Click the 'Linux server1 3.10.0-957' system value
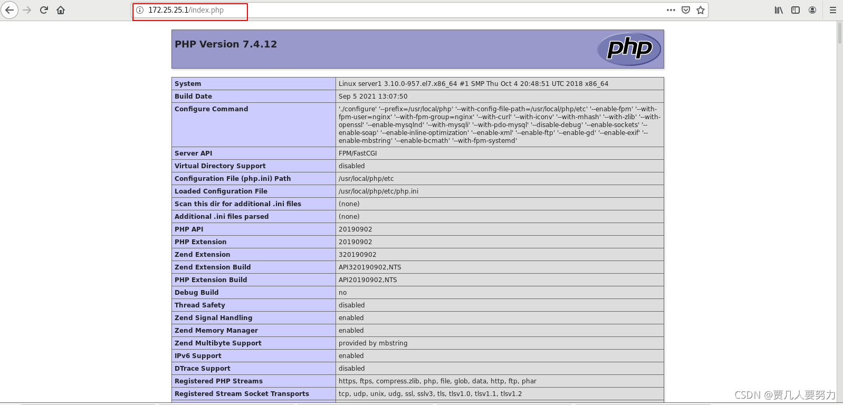Viewport: 843px width, 405px height. click(x=473, y=84)
